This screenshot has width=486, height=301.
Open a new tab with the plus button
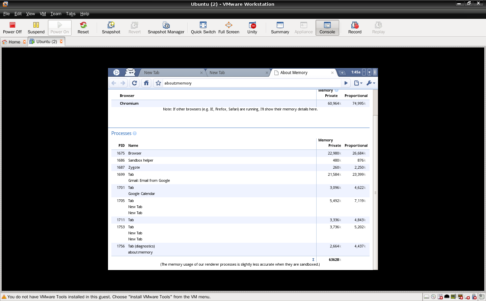[x=342, y=72]
